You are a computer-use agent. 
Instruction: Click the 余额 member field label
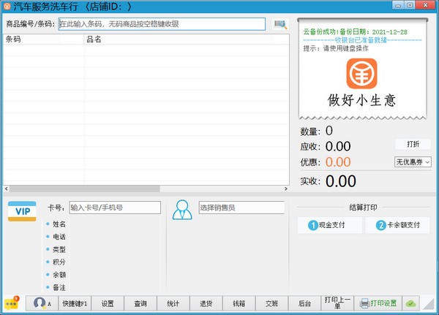(59, 275)
